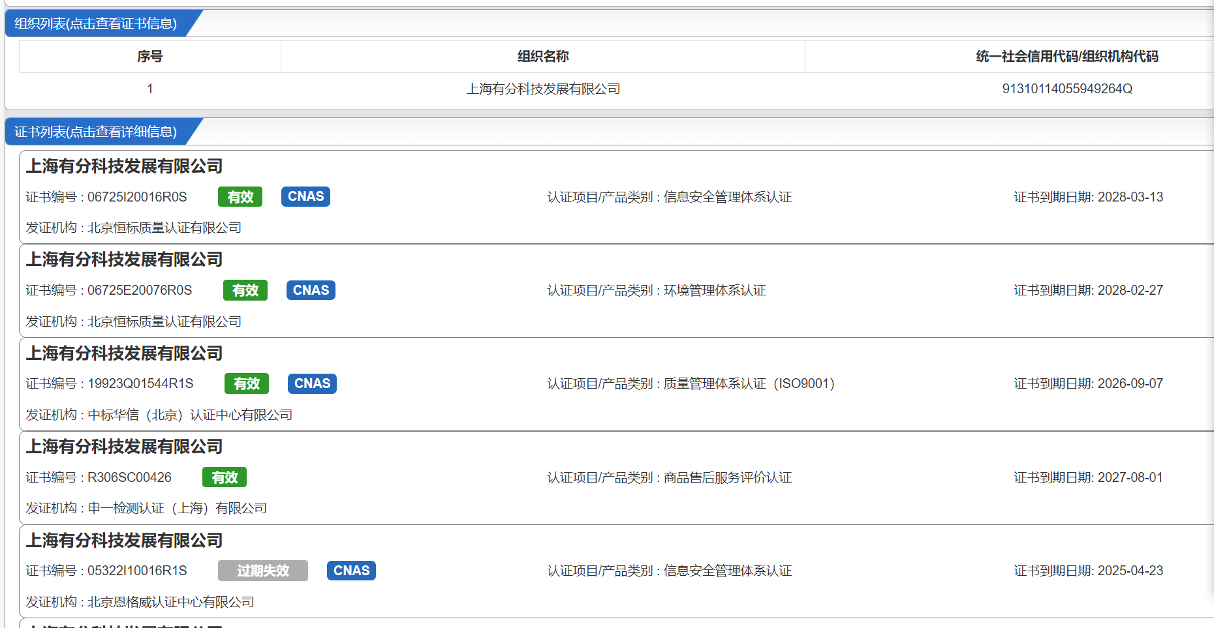
Task: Click expiry date 2026-09-07
Action: pyautogui.click(x=1130, y=383)
